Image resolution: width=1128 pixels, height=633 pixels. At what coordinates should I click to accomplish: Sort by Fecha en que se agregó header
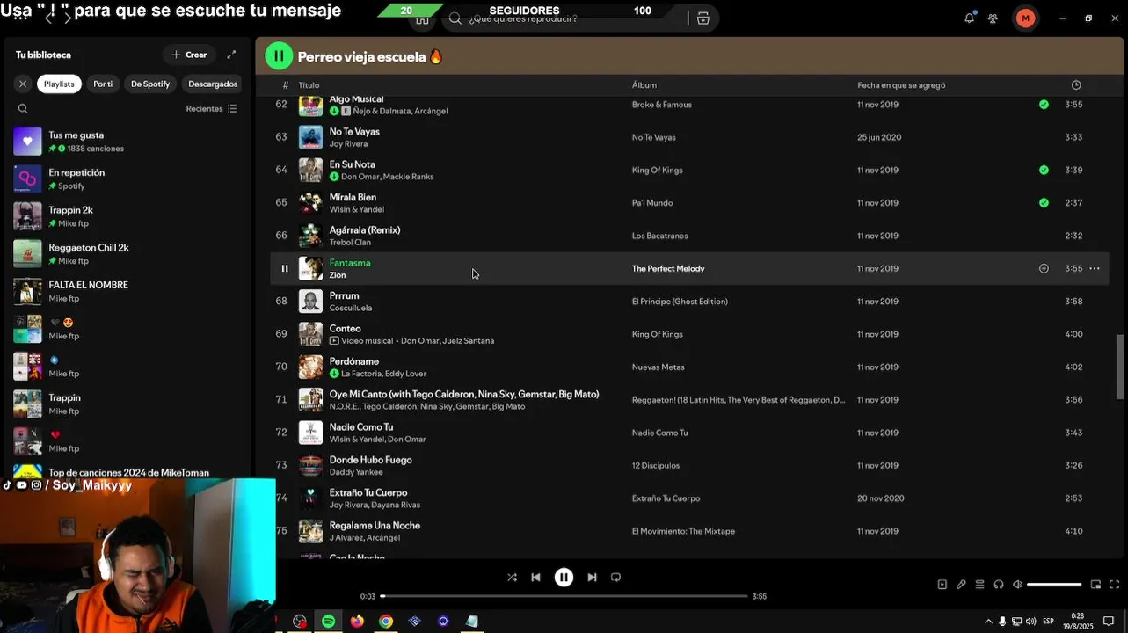click(x=901, y=85)
